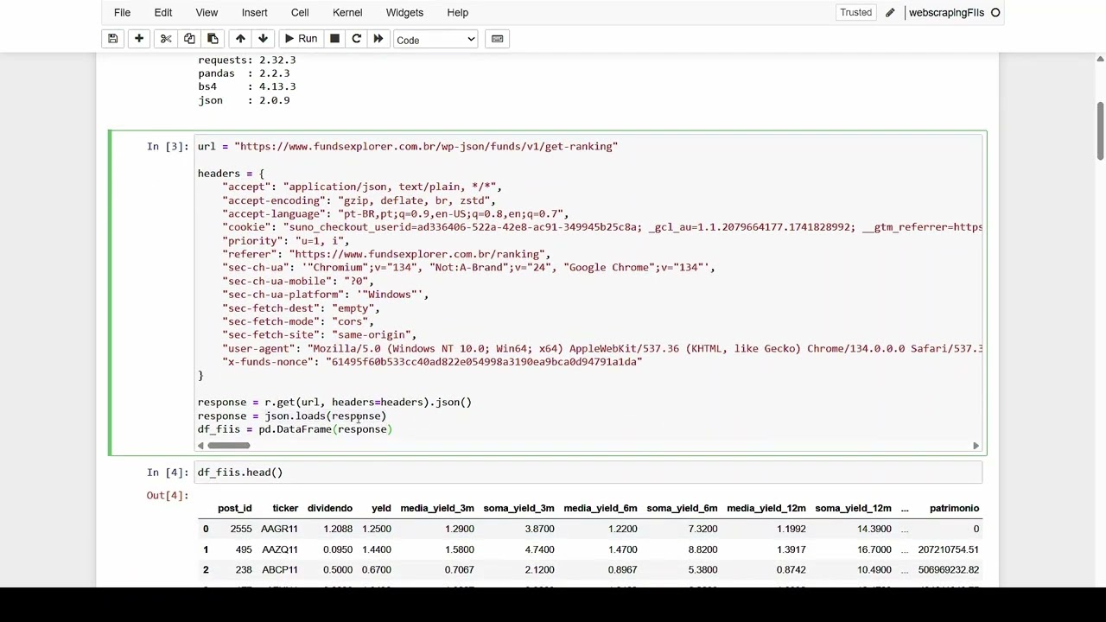This screenshot has height=622, width=1106.
Task: Cut the selected cells
Action: (166, 39)
